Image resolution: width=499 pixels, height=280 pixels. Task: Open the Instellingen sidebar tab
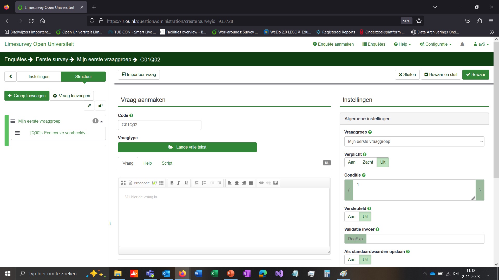click(x=39, y=77)
